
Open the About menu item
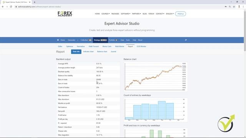click(140, 40)
